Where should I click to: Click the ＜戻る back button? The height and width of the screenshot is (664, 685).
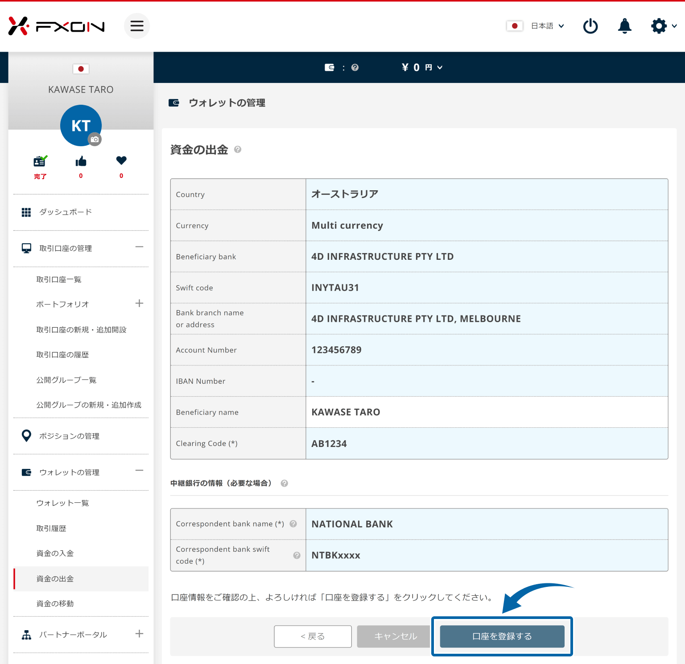coord(313,636)
